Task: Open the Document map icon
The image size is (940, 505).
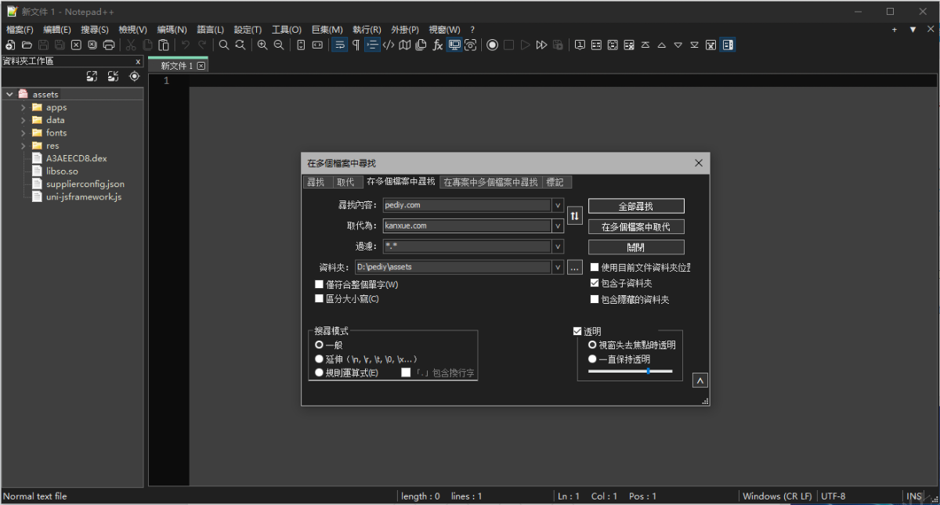Action: 405,45
